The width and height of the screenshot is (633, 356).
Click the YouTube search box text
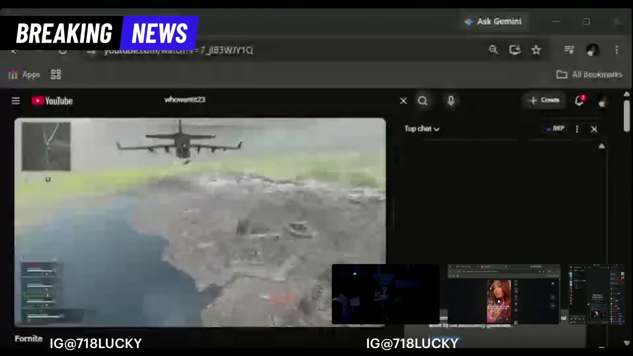click(184, 99)
